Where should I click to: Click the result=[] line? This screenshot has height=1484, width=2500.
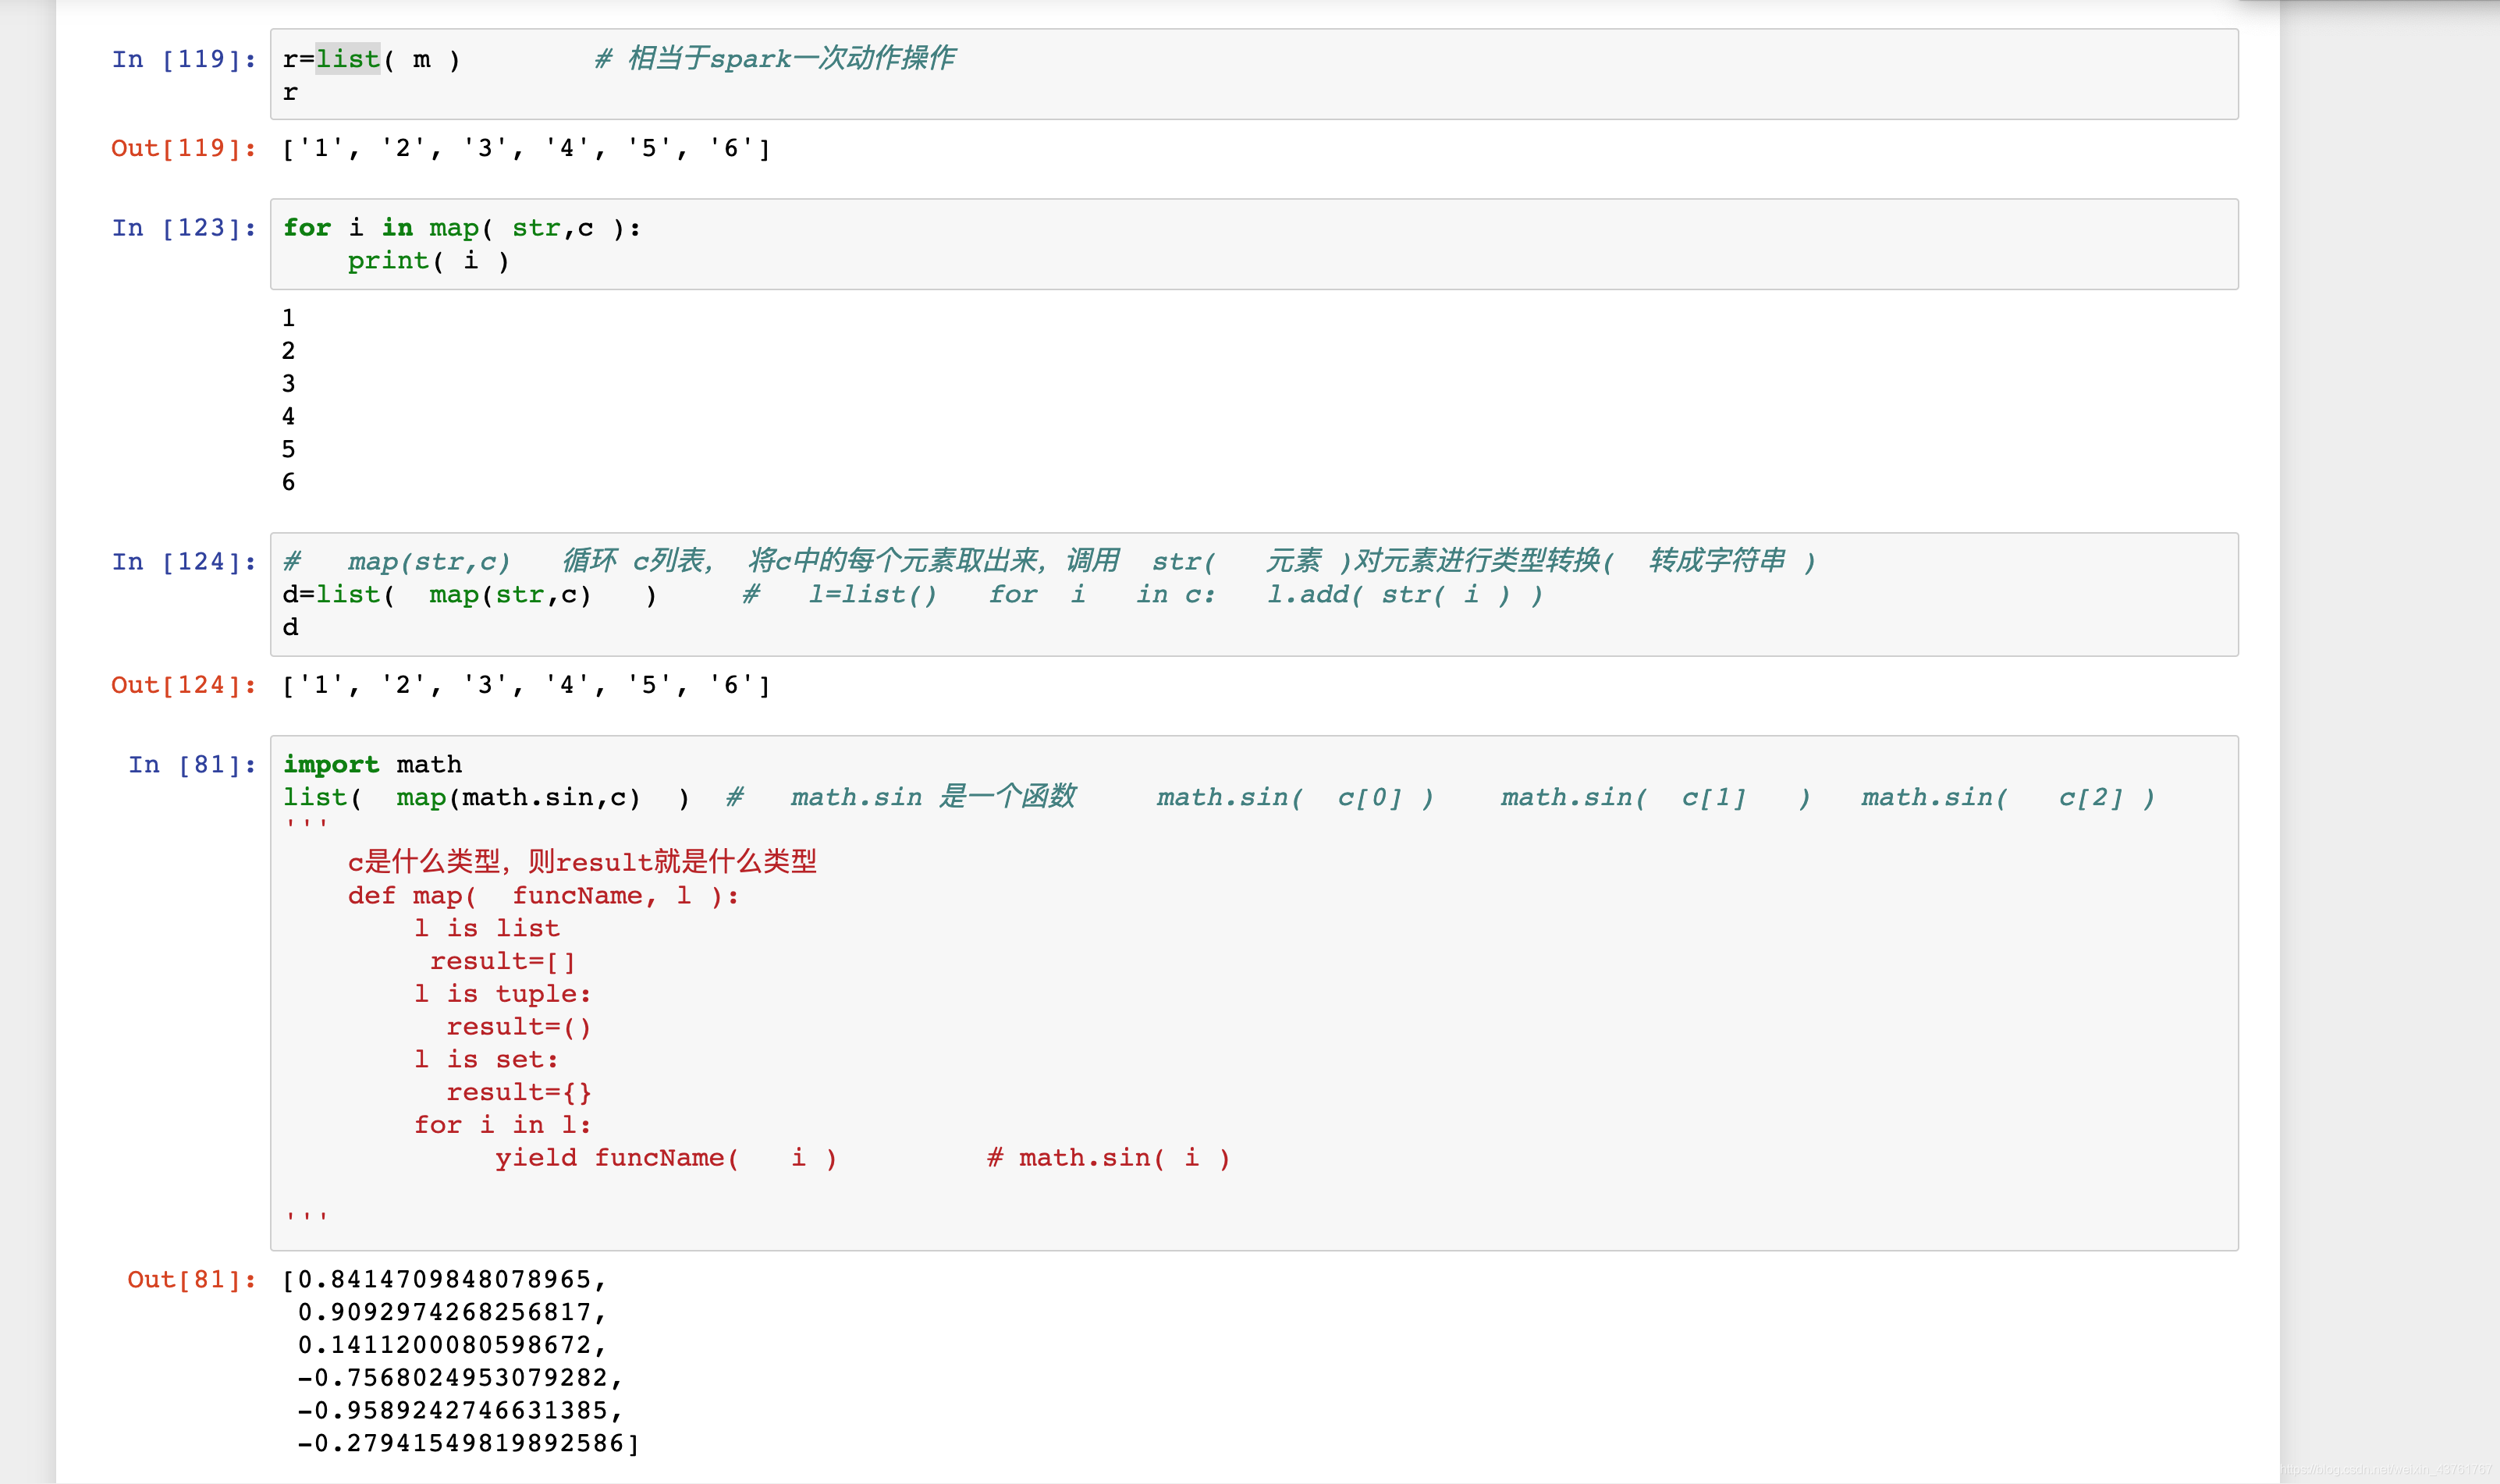click(503, 962)
